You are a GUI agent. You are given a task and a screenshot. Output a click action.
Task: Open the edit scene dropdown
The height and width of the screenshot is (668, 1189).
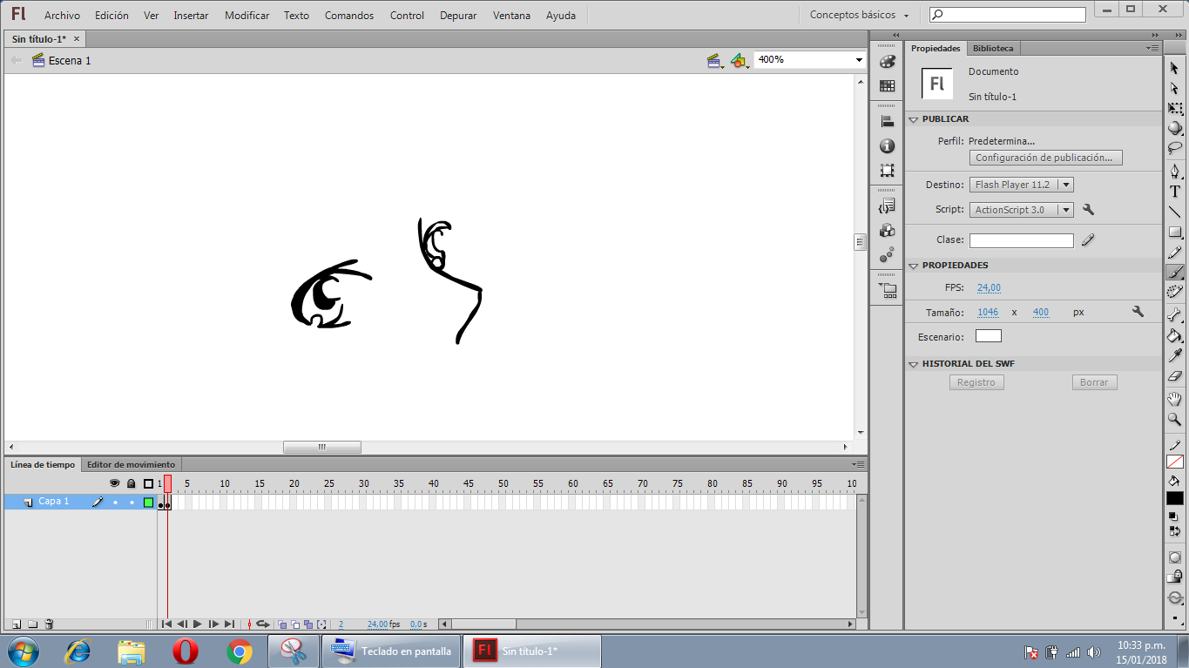coord(716,61)
